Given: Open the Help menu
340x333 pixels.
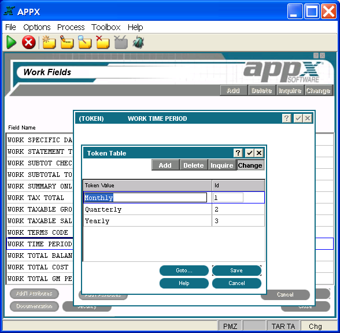Looking at the screenshot, I should click(x=135, y=27).
